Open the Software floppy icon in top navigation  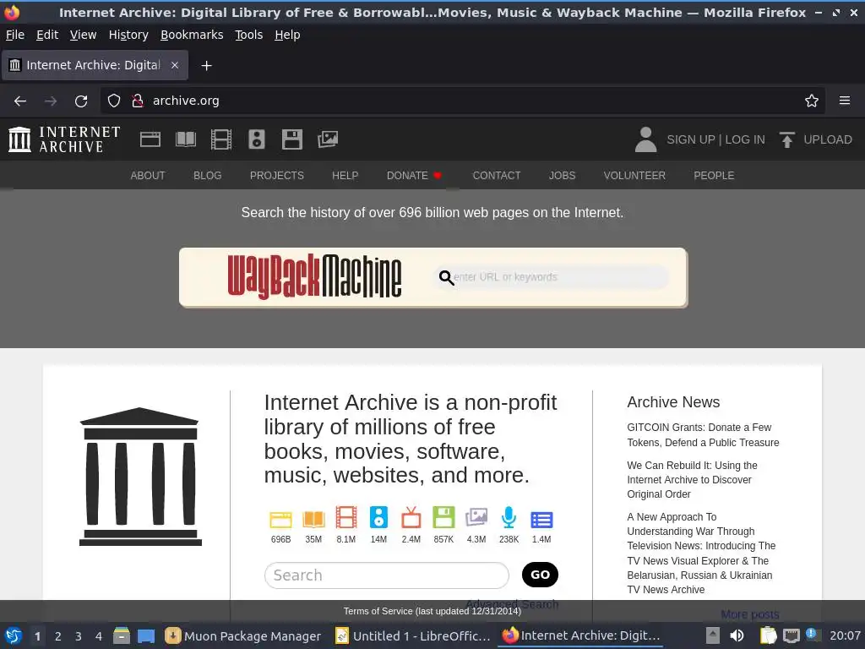[x=291, y=139]
